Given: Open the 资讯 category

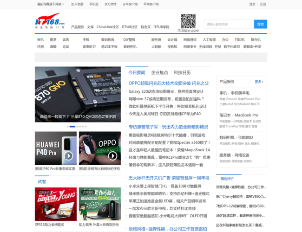Looking at the screenshot, I should [x=40, y=39].
